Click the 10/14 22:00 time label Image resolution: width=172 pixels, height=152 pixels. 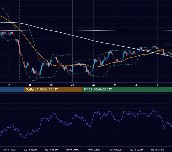point(94,149)
